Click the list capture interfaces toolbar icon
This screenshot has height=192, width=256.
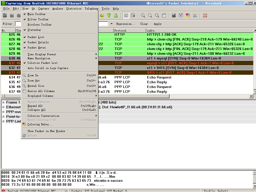pos(5,15)
